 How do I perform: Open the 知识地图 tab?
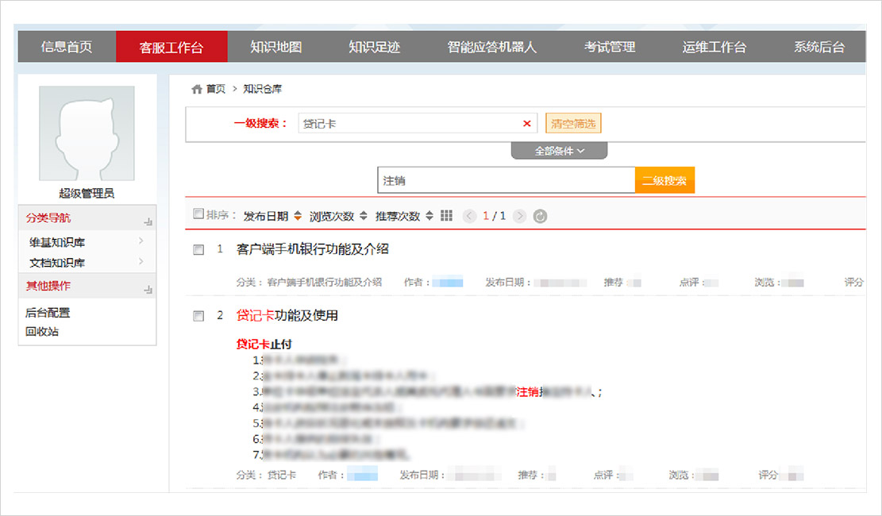click(275, 47)
